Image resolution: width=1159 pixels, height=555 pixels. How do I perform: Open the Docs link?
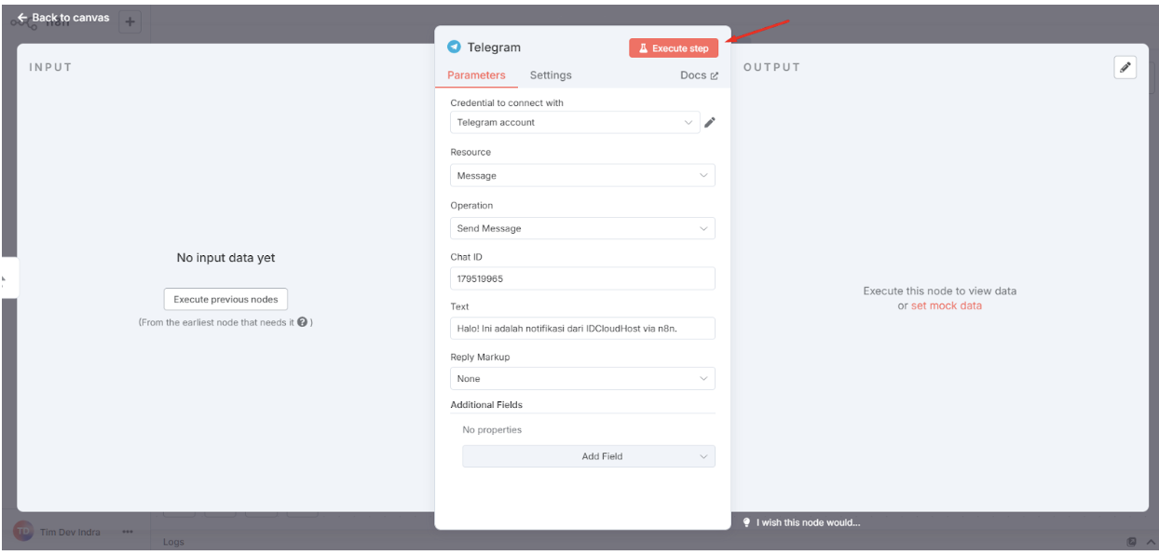699,75
